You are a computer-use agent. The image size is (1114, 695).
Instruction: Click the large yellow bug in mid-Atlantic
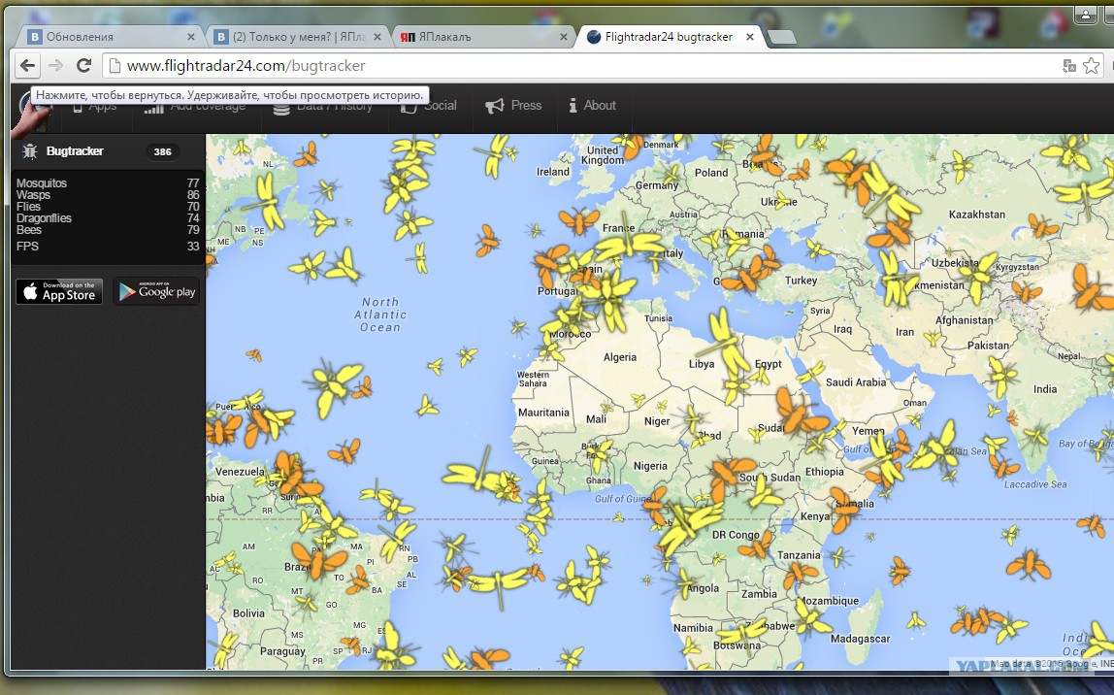point(333,386)
